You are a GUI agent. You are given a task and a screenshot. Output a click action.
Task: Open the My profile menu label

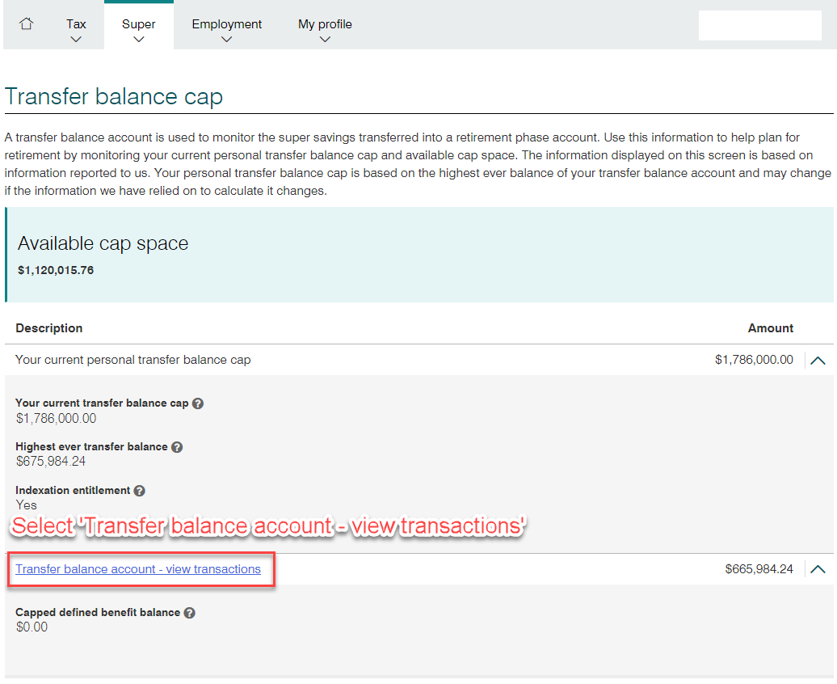coord(325,24)
